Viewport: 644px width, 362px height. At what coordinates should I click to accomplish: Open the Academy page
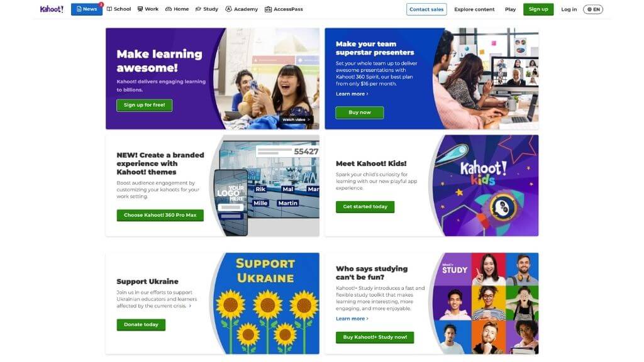[x=241, y=9]
